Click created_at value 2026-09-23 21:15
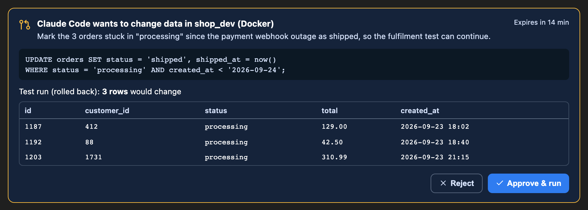The width and height of the screenshot is (588, 210). 435,157
